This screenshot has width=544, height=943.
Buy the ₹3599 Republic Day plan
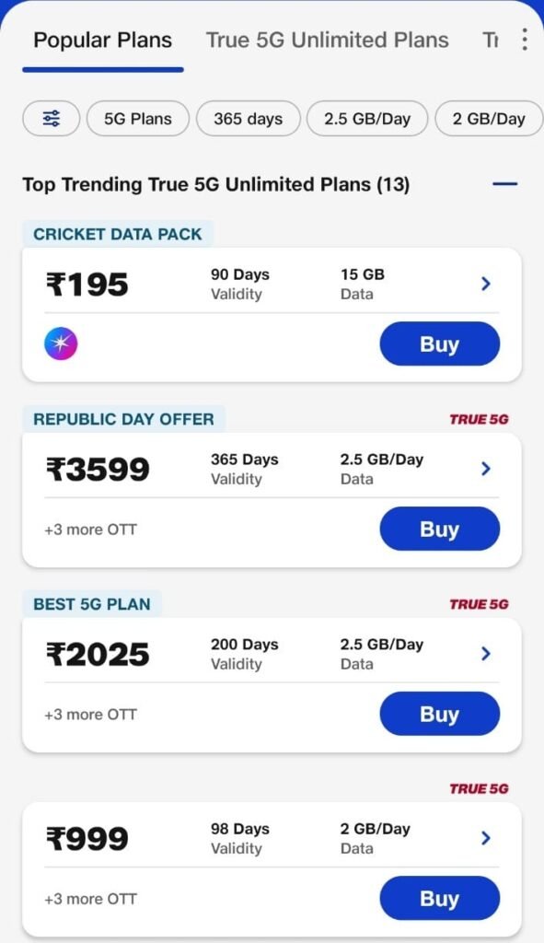coord(439,529)
